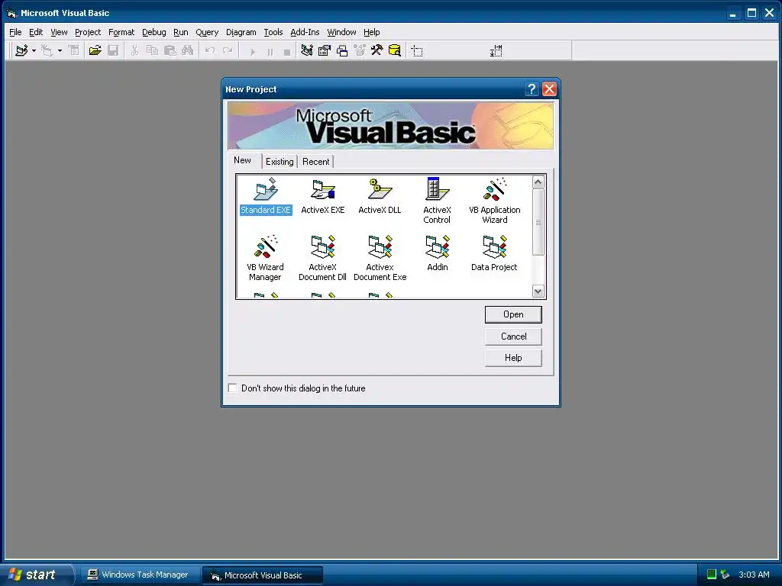The image size is (782, 586).
Task: Open the View menu
Action: (x=59, y=32)
